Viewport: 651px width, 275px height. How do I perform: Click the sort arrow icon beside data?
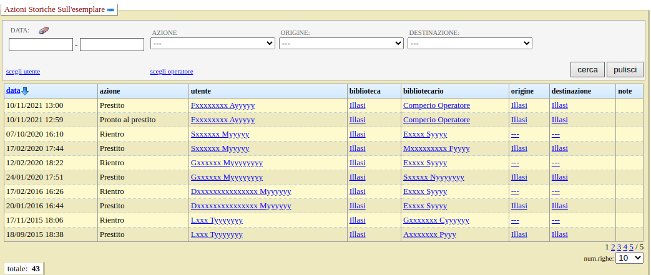tap(25, 91)
